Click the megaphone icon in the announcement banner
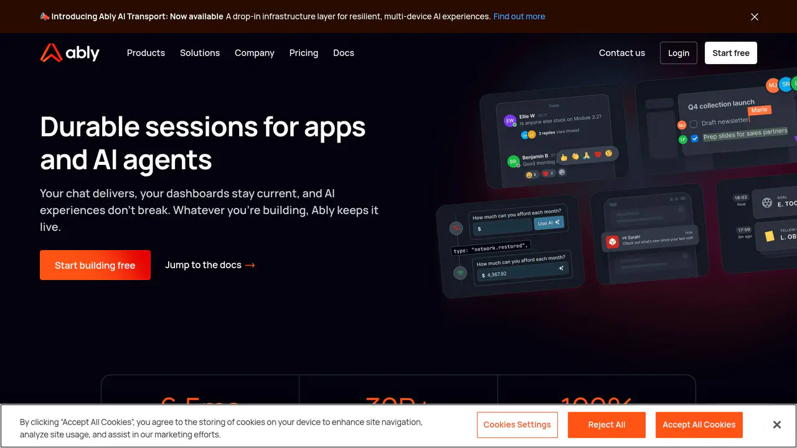This screenshot has width=797, height=448. [x=44, y=17]
